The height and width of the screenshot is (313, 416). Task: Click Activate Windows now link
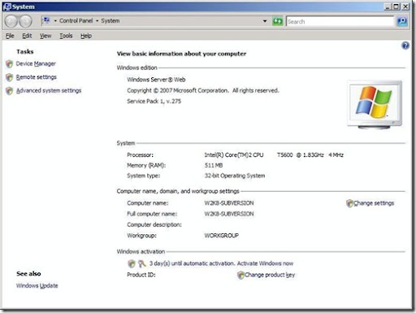pyautogui.click(x=265, y=263)
